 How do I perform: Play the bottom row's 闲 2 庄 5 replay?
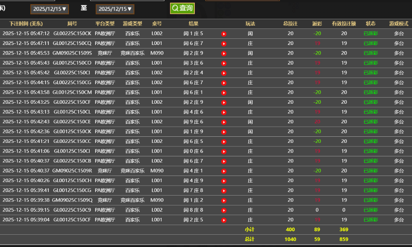coord(224,220)
